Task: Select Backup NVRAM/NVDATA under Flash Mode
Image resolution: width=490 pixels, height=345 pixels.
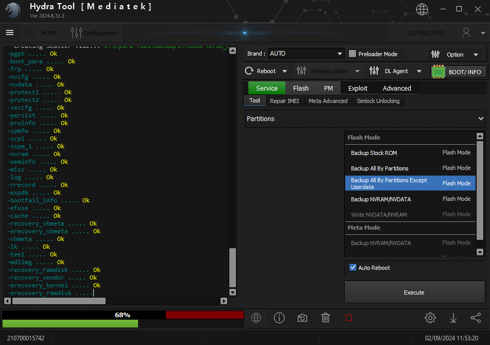Action: (410, 199)
